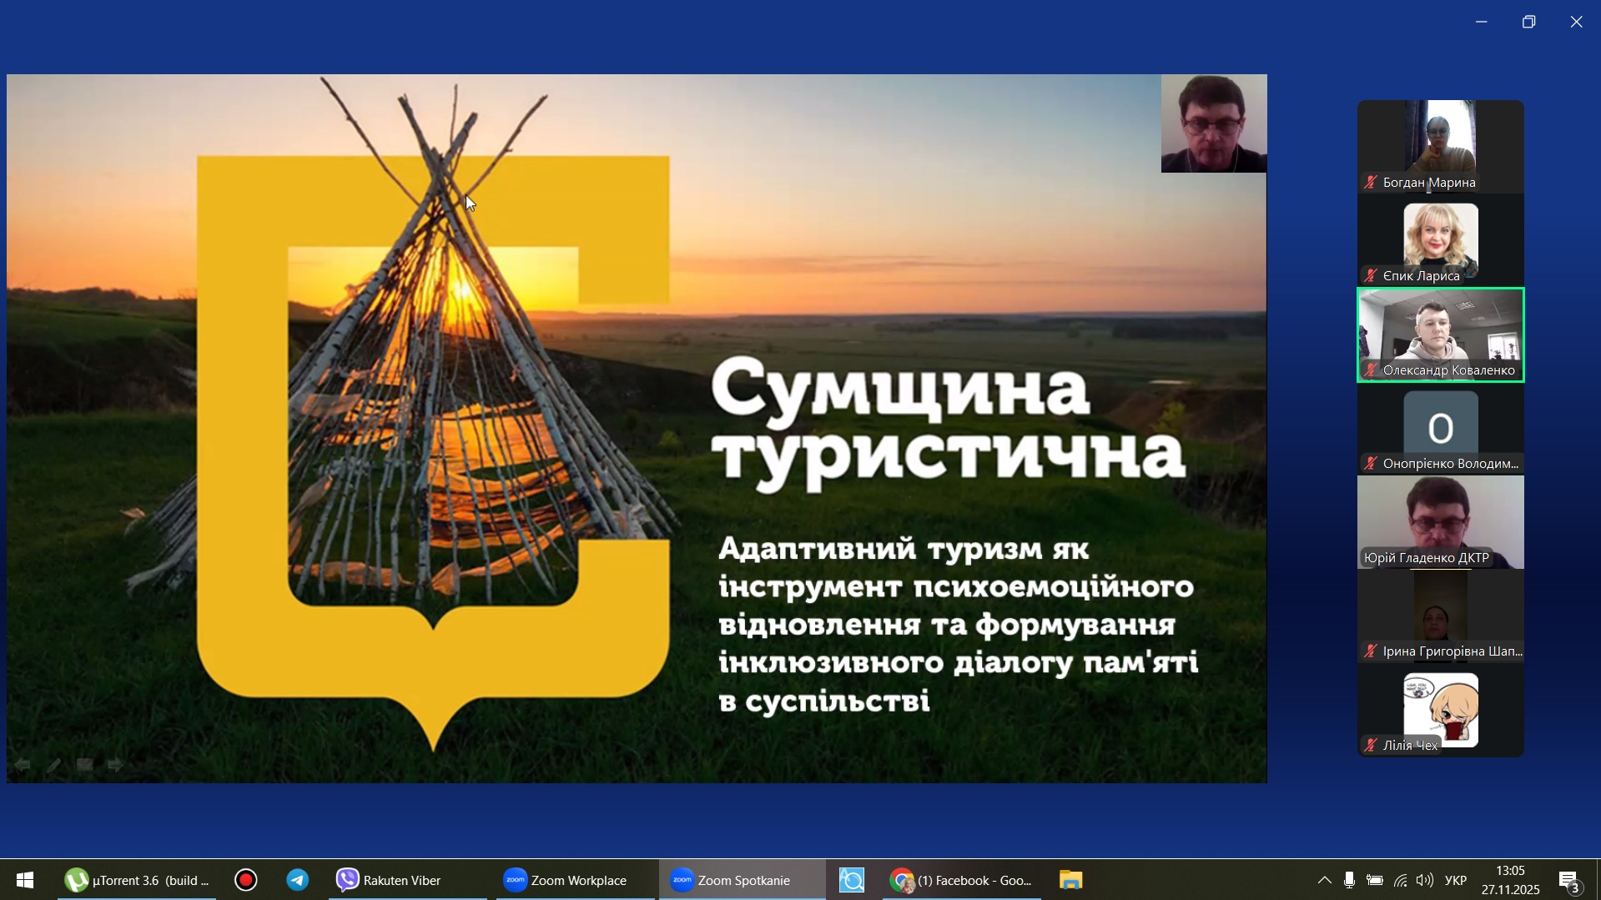
Task: Click the red screen recorder icon in taskbar
Action: coord(246,880)
